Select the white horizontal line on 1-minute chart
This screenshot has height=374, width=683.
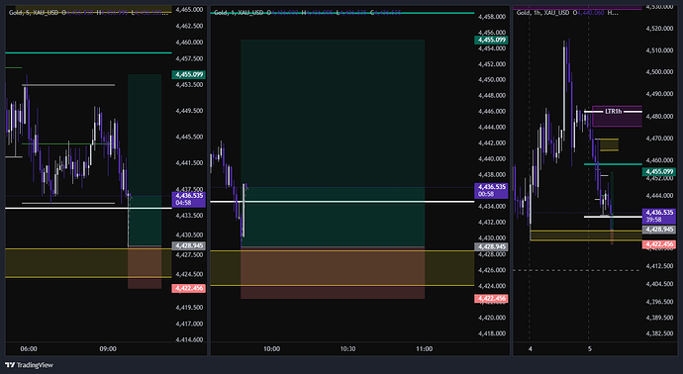click(341, 202)
